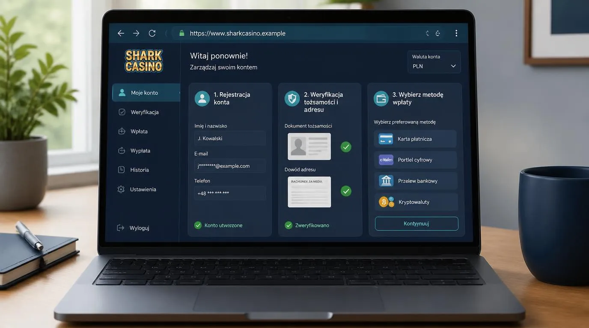Choose Przelew bankowy payment option
This screenshot has width=589, height=328.
pyautogui.click(x=416, y=181)
